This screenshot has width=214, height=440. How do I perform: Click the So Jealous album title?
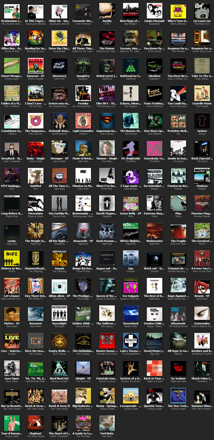point(178,378)
